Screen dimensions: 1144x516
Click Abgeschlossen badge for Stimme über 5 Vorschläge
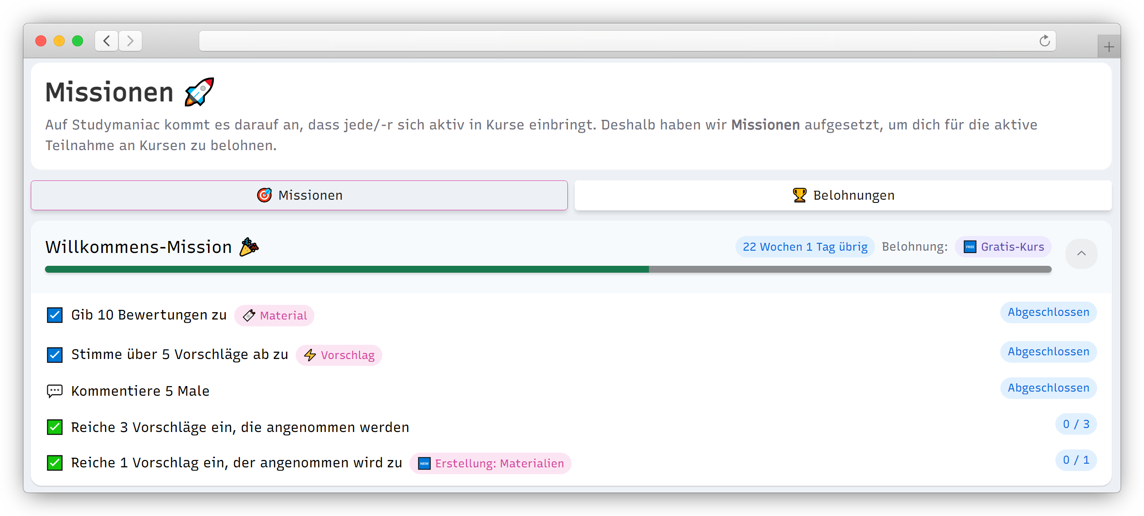[1049, 352]
